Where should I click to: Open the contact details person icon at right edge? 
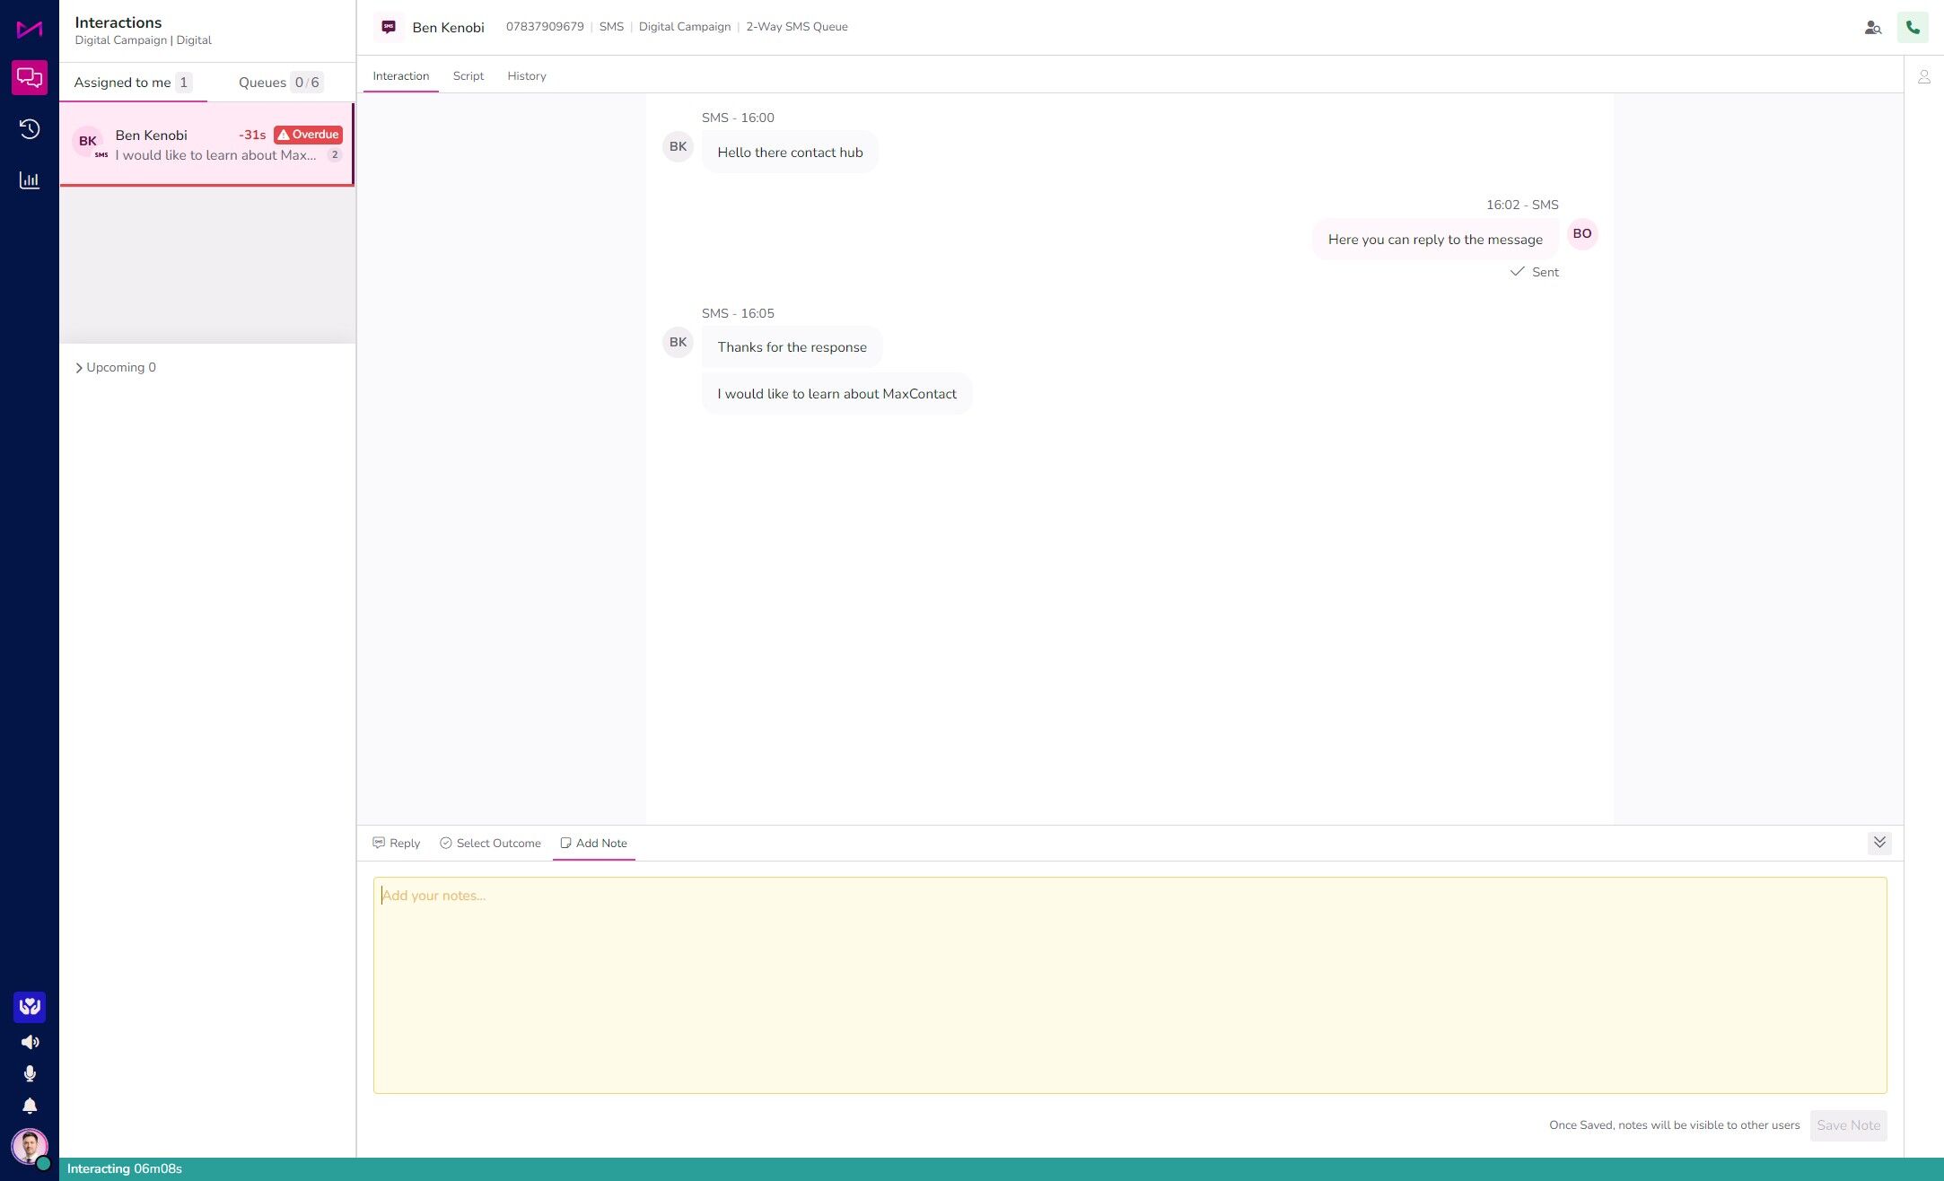click(x=1924, y=77)
